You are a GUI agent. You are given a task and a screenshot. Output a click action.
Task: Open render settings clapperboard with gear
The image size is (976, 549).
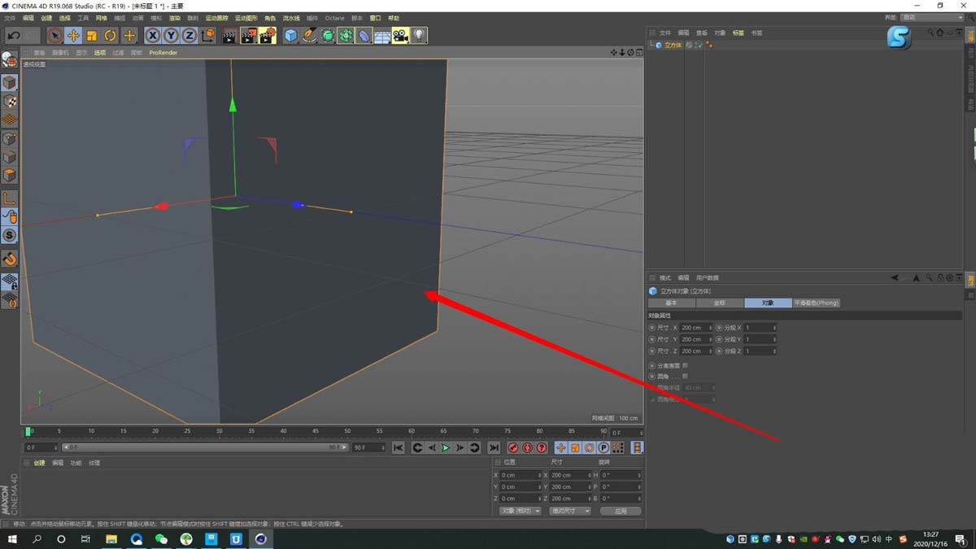268,36
